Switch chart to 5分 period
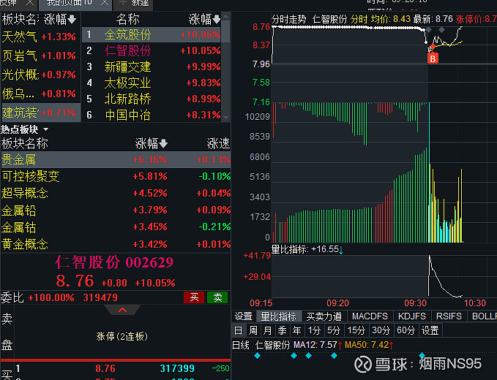Viewport: 497px width, 380px height. 334,330
